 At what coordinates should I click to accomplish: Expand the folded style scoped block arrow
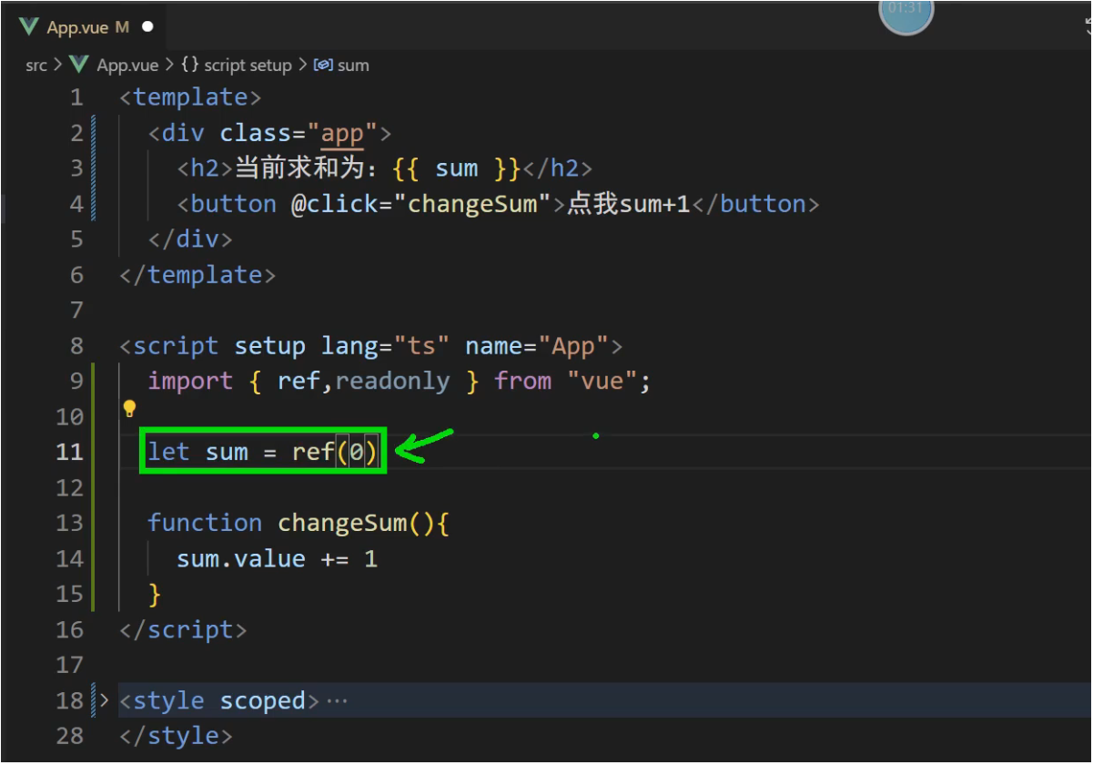(x=103, y=700)
